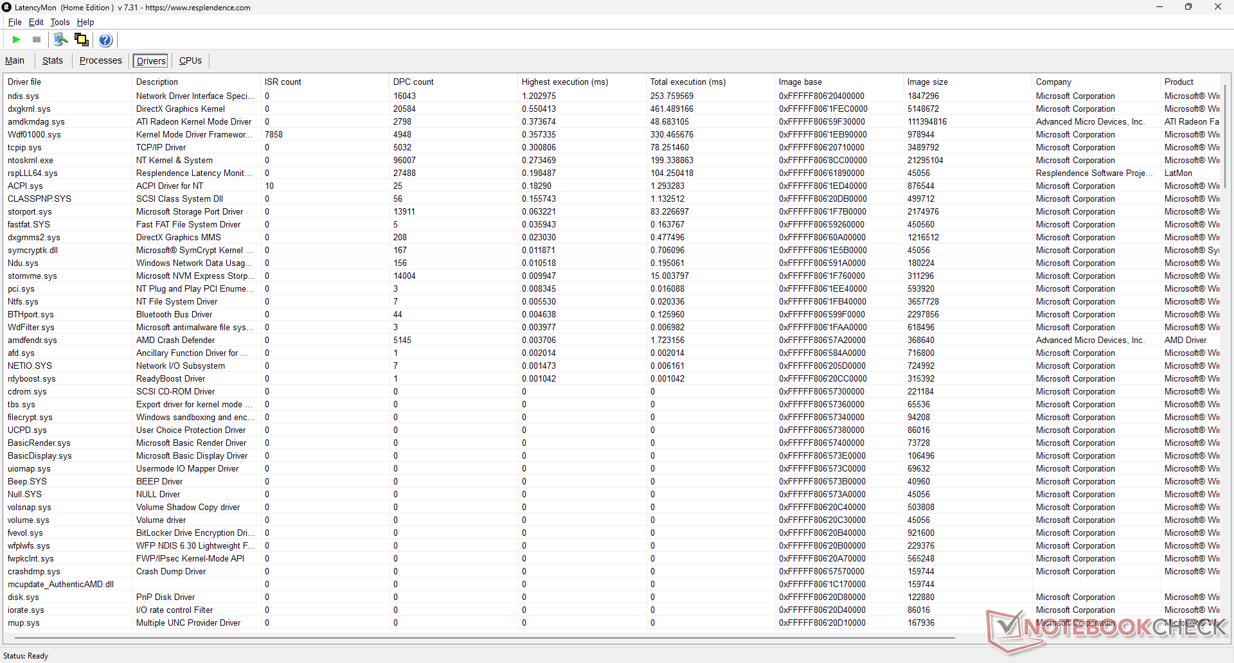Image resolution: width=1234 pixels, height=663 pixels.
Task: Select the WdFilter.sys driver row
Action: [x=612, y=327]
